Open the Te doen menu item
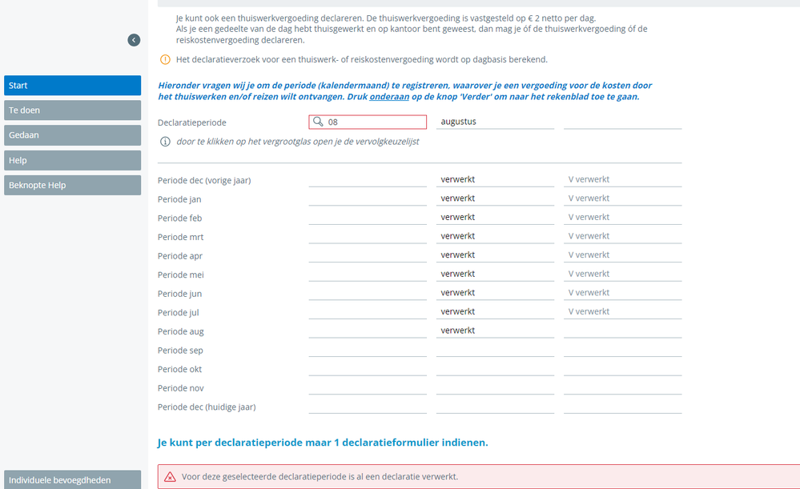800x489 pixels. click(72, 110)
